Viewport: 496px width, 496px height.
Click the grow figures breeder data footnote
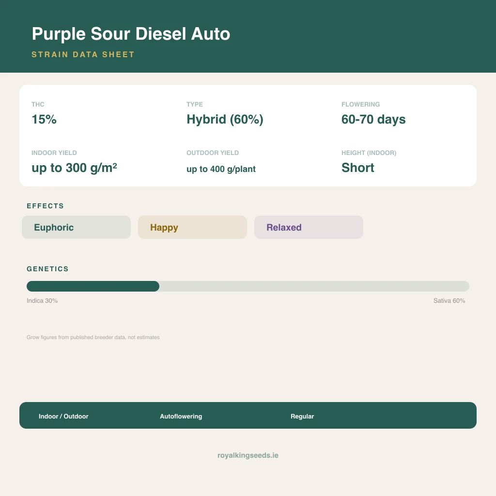tap(93, 337)
